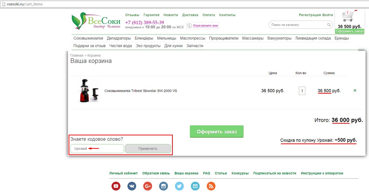Open the Twitter social icon
The height and width of the screenshot is (192, 369).
tap(179, 186)
